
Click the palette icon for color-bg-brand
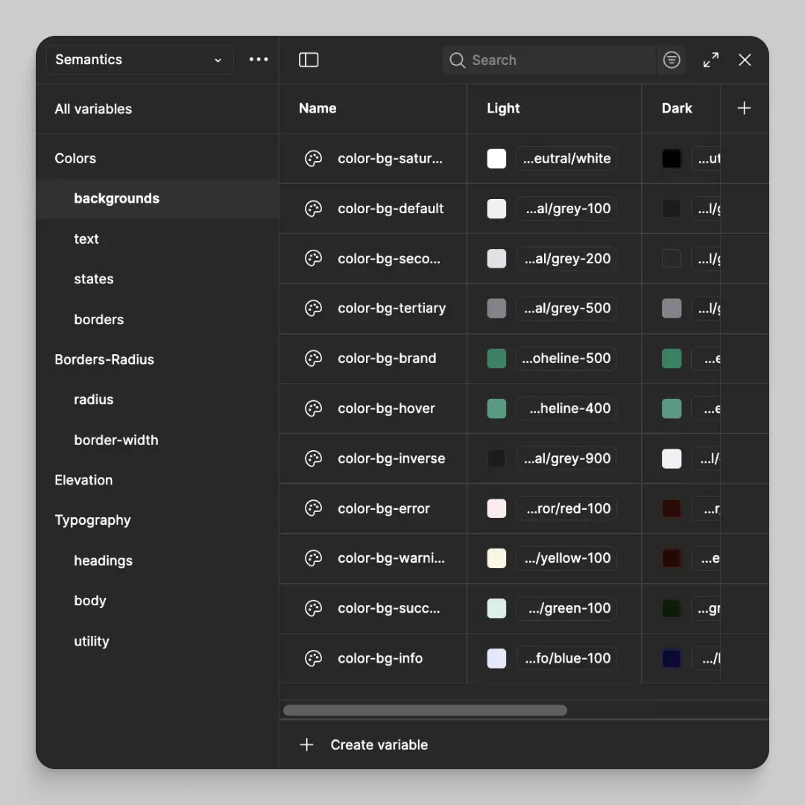tap(313, 359)
